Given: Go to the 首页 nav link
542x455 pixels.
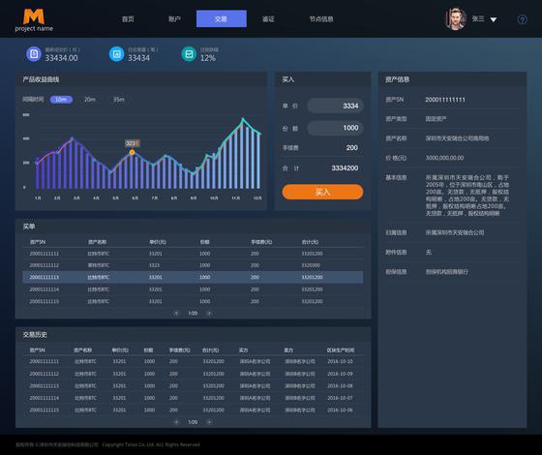Looking at the screenshot, I should [x=128, y=19].
